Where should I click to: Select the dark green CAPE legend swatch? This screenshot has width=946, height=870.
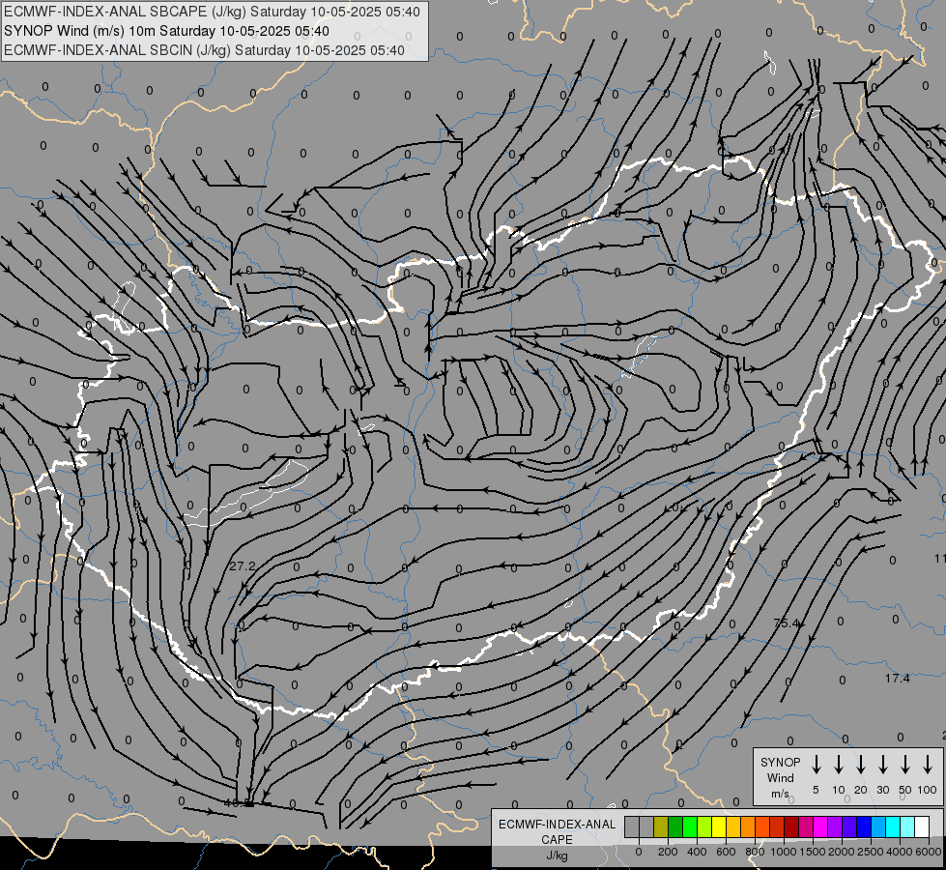(x=675, y=826)
